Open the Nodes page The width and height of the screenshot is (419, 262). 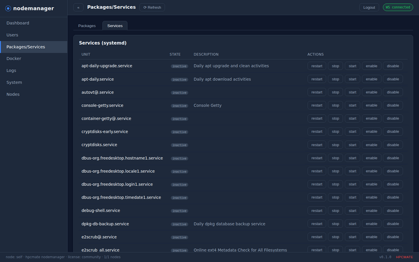[x=34, y=94]
